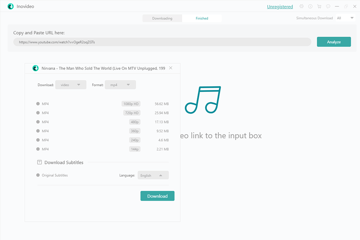Open the subtitle Language dropdown
This screenshot has height=240, width=360.
(x=153, y=175)
